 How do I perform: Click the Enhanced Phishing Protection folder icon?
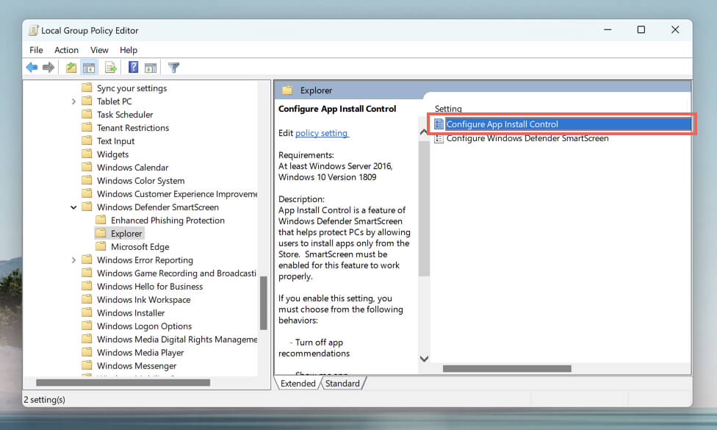click(x=101, y=220)
